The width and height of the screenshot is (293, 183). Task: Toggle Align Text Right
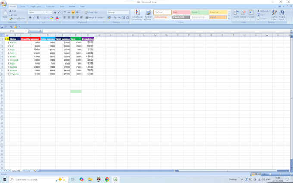[73, 17]
